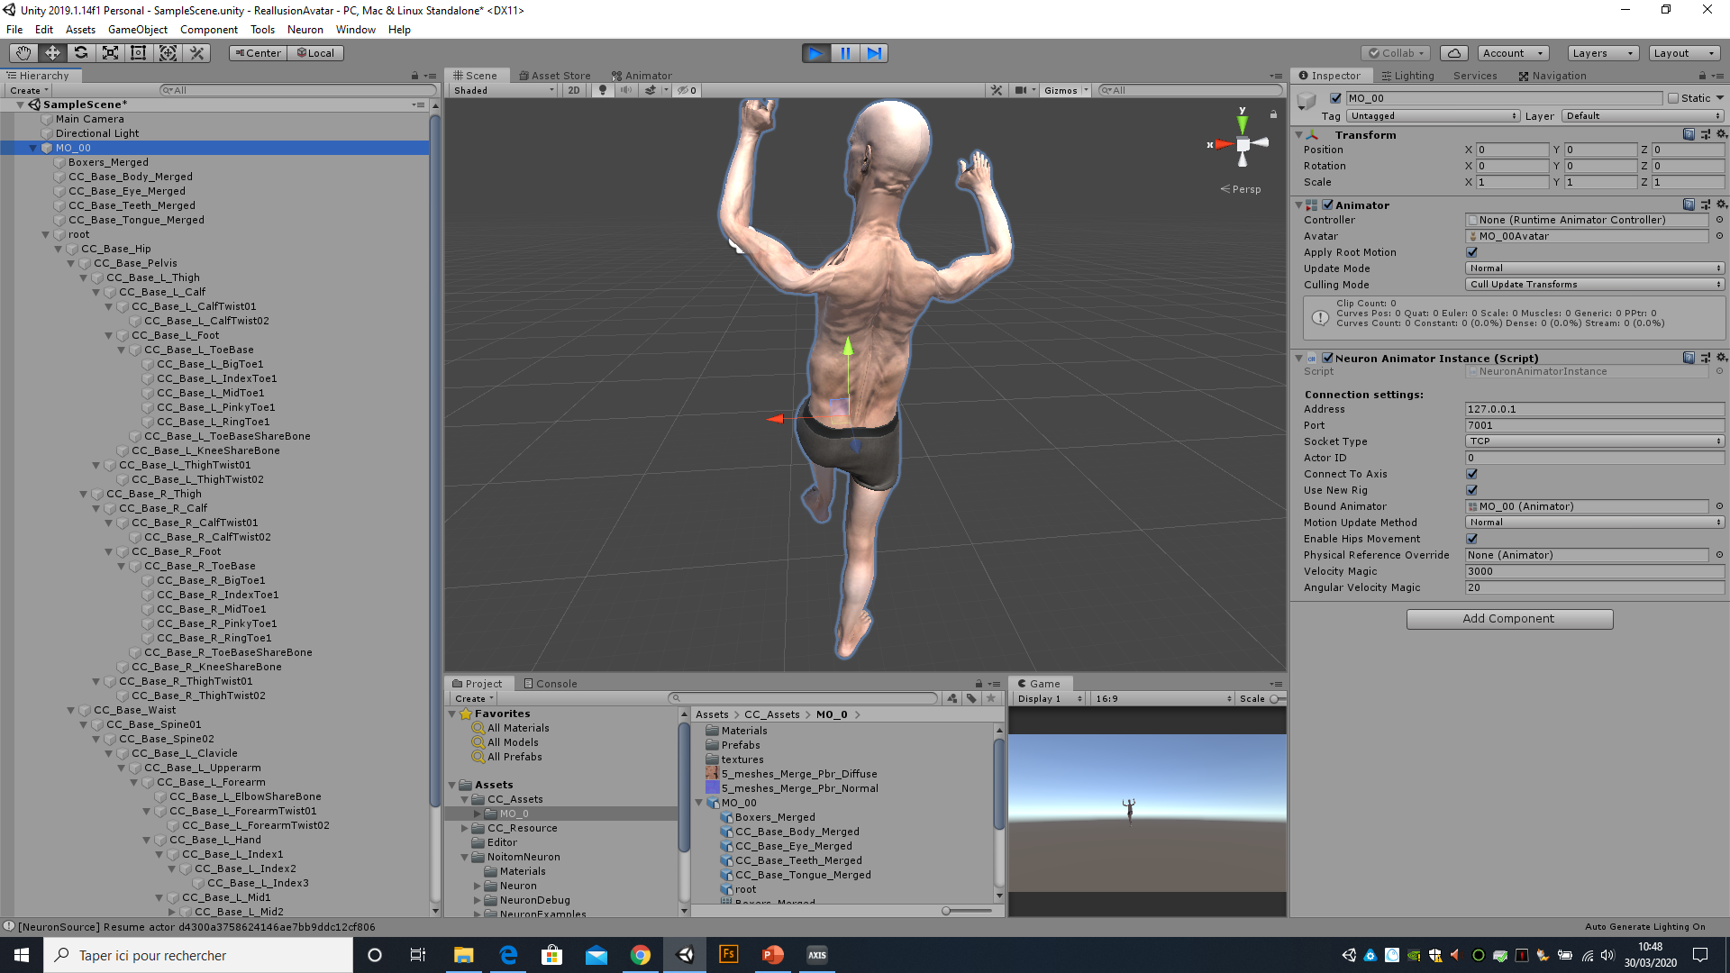Viewport: 1730px width, 973px height.
Task: Open the Account button
Action: [x=1513, y=53]
